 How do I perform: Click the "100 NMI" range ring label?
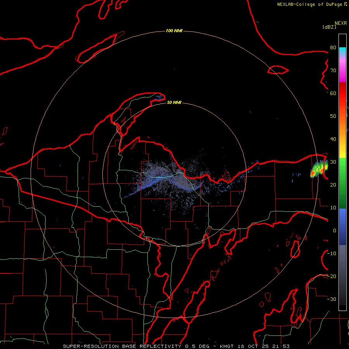174,31
